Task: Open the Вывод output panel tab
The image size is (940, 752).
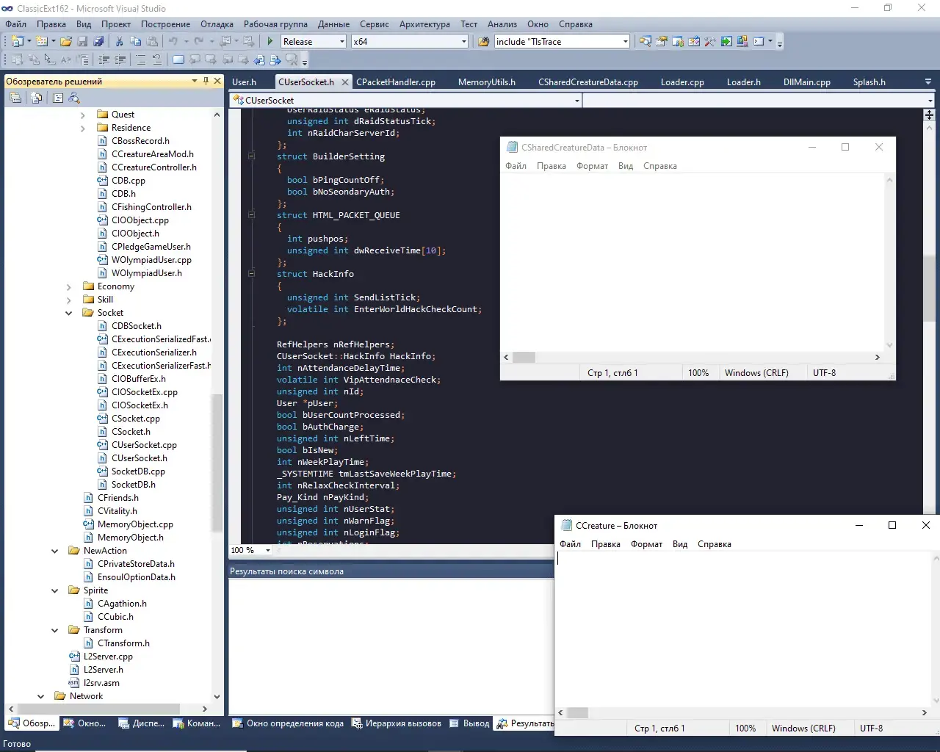Action: tap(469, 723)
